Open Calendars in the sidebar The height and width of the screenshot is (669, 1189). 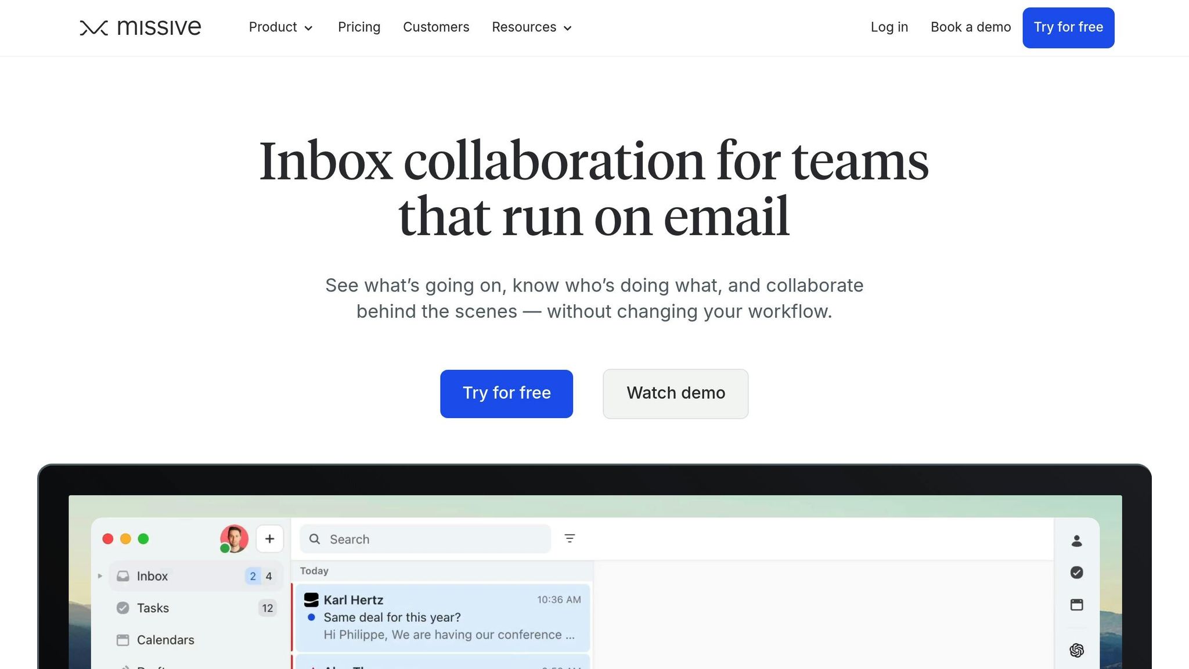[x=165, y=640]
